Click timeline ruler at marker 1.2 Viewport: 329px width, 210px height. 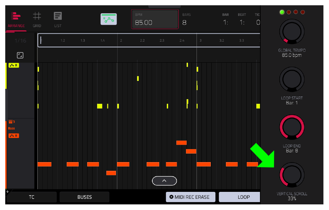pos(62,40)
